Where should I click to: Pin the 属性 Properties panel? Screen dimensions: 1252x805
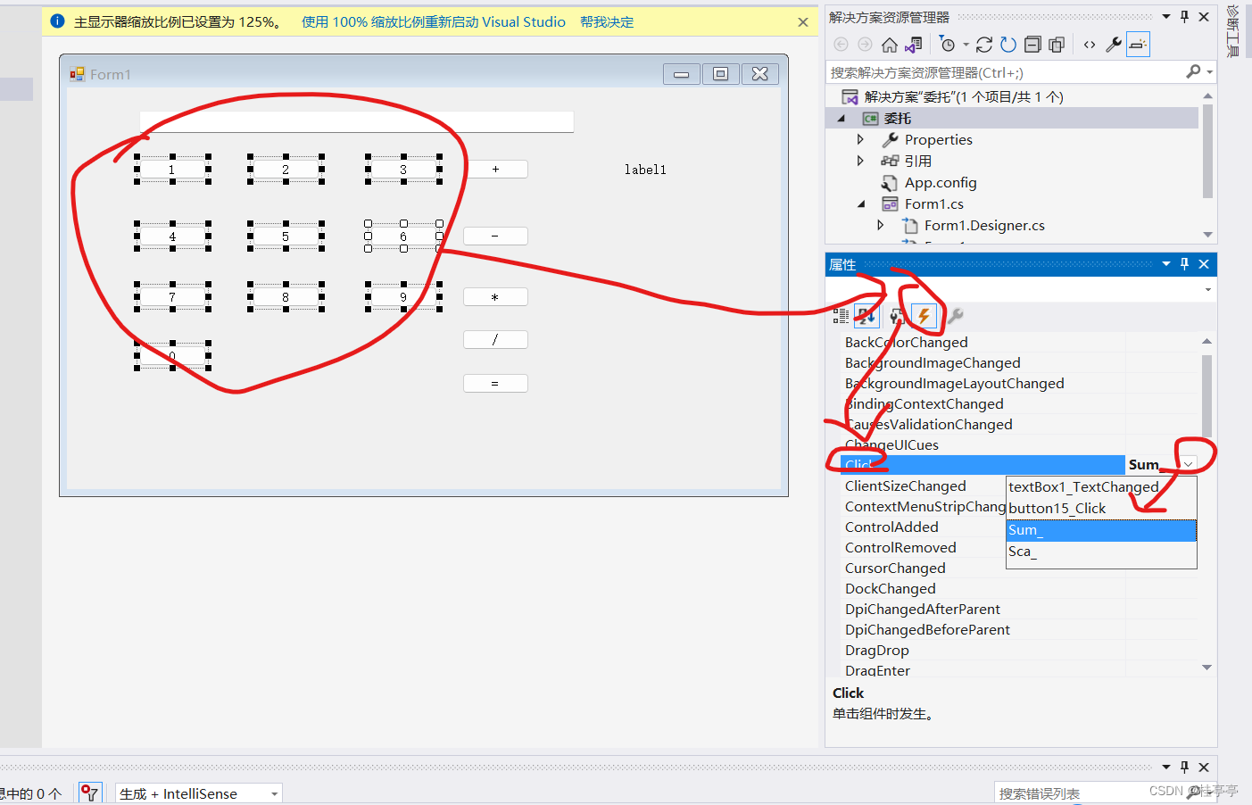tap(1184, 264)
